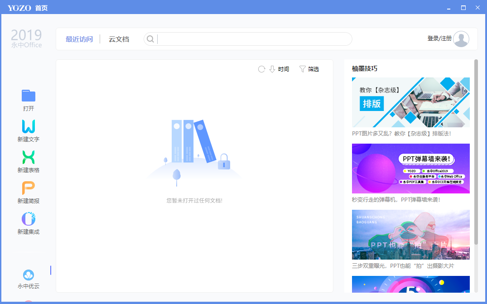Create a new spreadsheet (新建表格)
This screenshot has height=304, width=487.
pyautogui.click(x=29, y=158)
